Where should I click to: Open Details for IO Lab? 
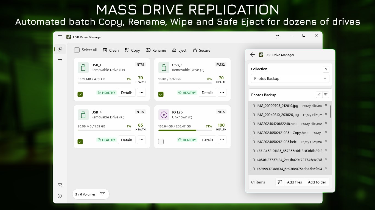tap(208, 140)
